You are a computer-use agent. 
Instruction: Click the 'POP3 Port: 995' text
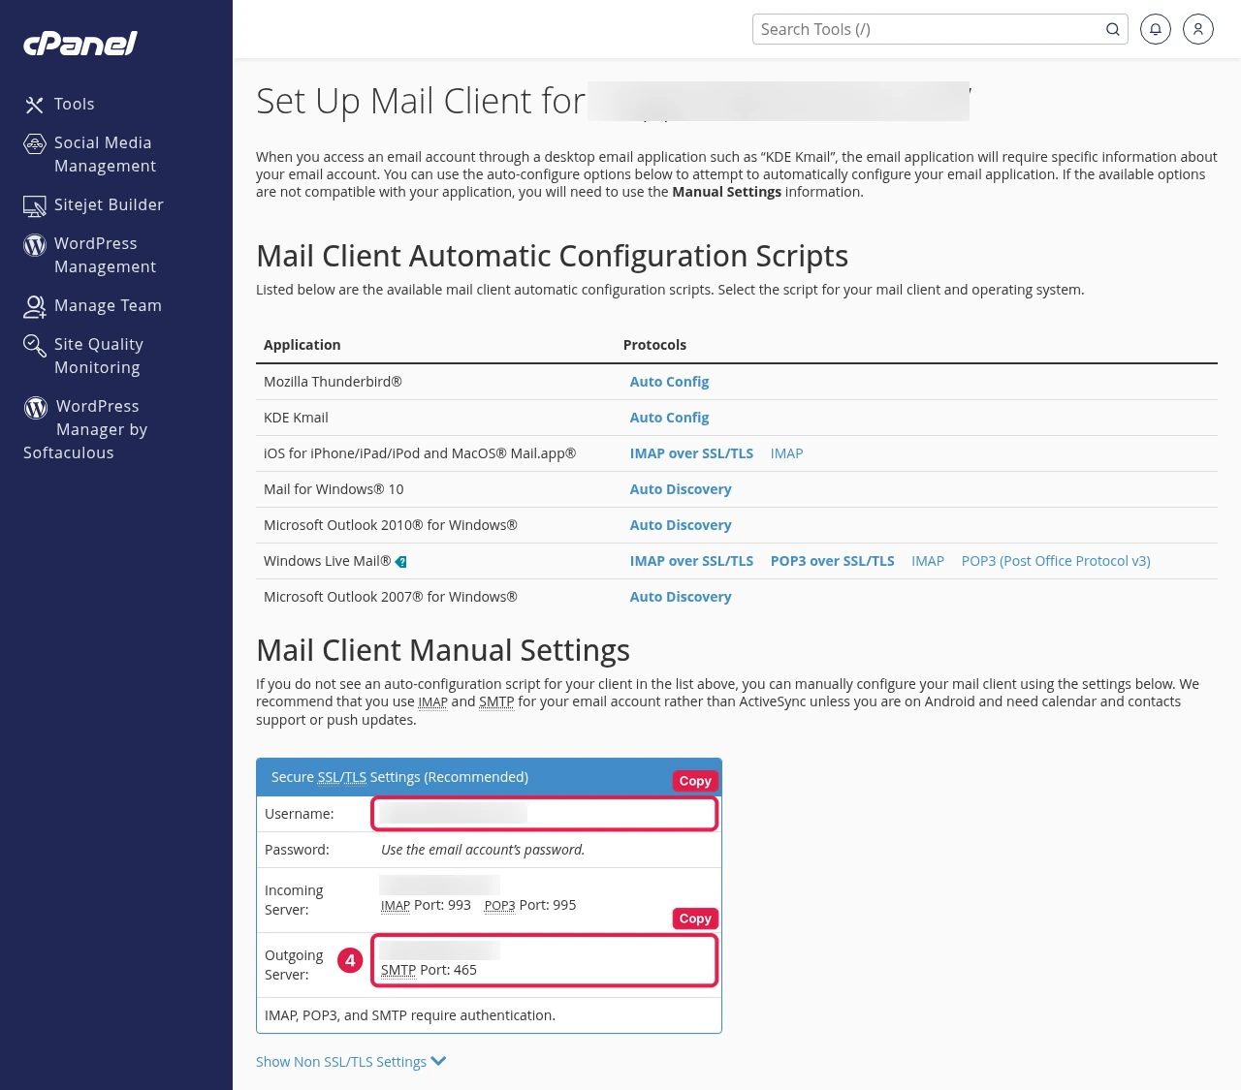(x=530, y=905)
